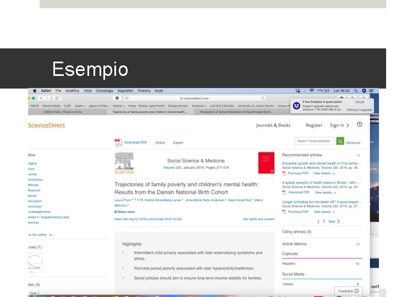Expand View details for Economic growth article

click(324, 173)
